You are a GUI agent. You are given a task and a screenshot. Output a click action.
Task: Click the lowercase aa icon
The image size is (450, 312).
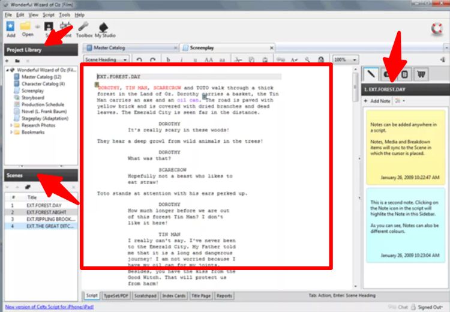223,60
